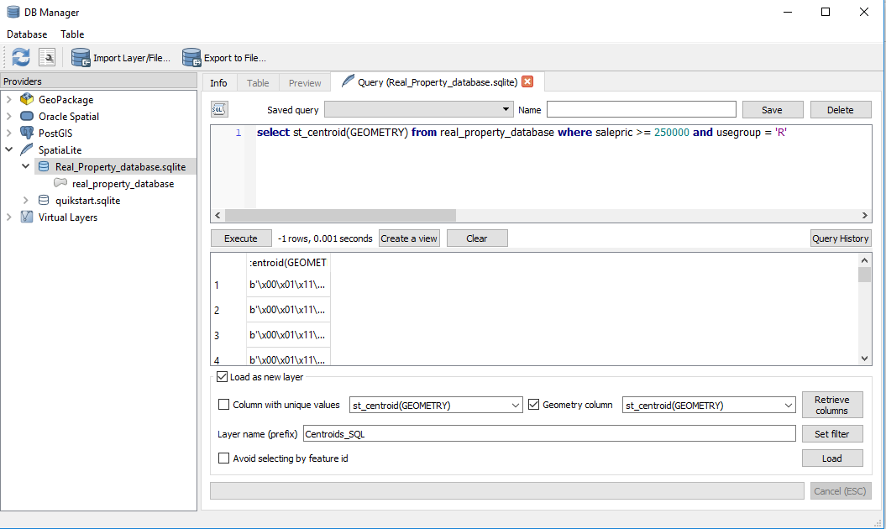Expand the quikstart.sqlite node
The width and height of the screenshot is (886, 529).
tap(26, 200)
